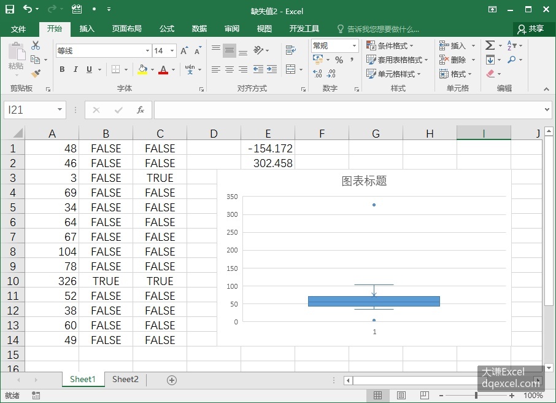
Task: Click the Increase Indent icon
Action: [x=272, y=69]
